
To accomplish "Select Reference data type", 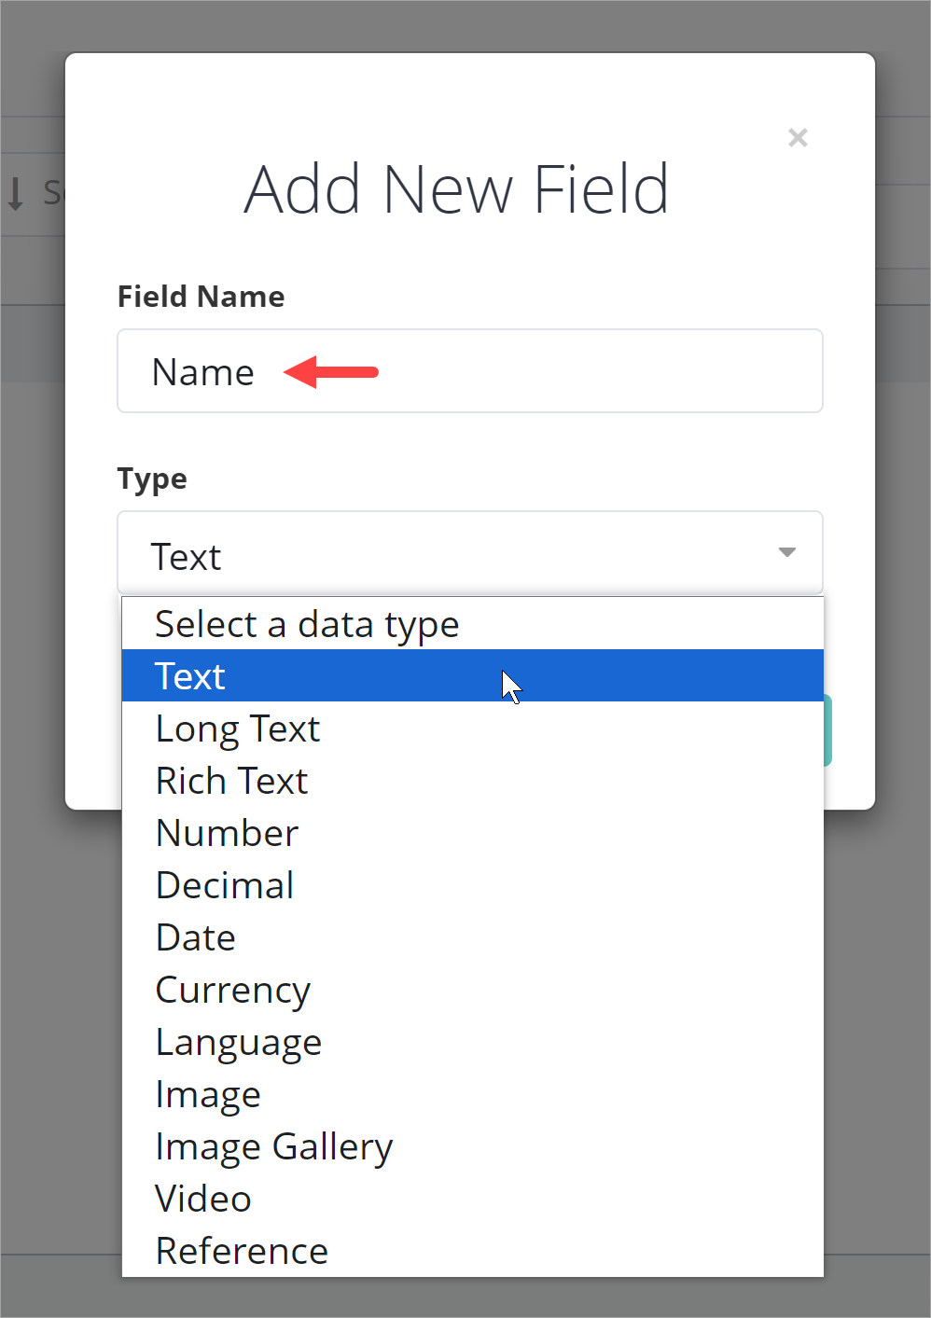I will pyautogui.click(x=243, y=1251).
